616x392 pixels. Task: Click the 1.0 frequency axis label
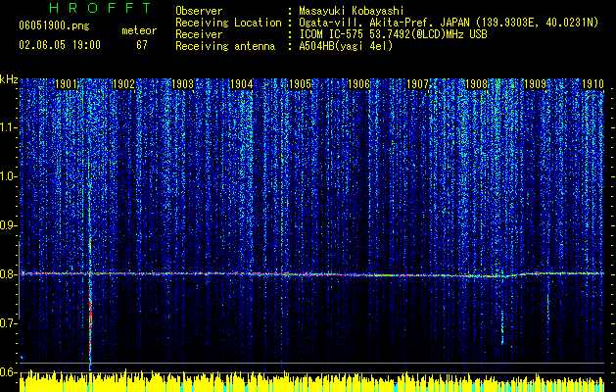[8, 176]
